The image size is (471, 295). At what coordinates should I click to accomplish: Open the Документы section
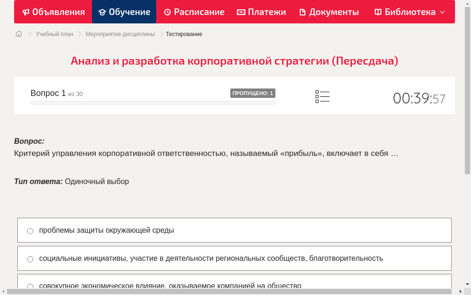point(329,12)
